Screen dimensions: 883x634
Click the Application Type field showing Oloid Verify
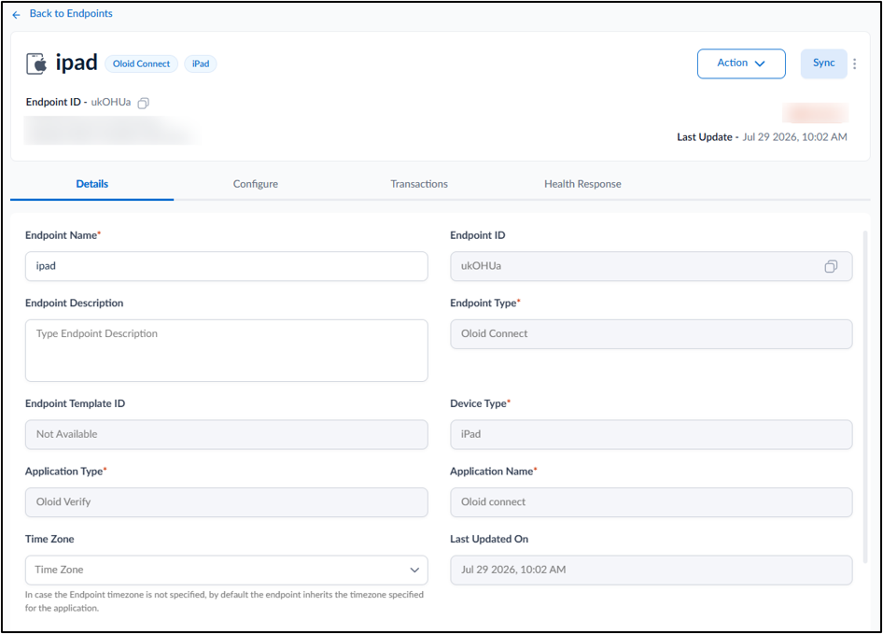click(x=227, y=502)
